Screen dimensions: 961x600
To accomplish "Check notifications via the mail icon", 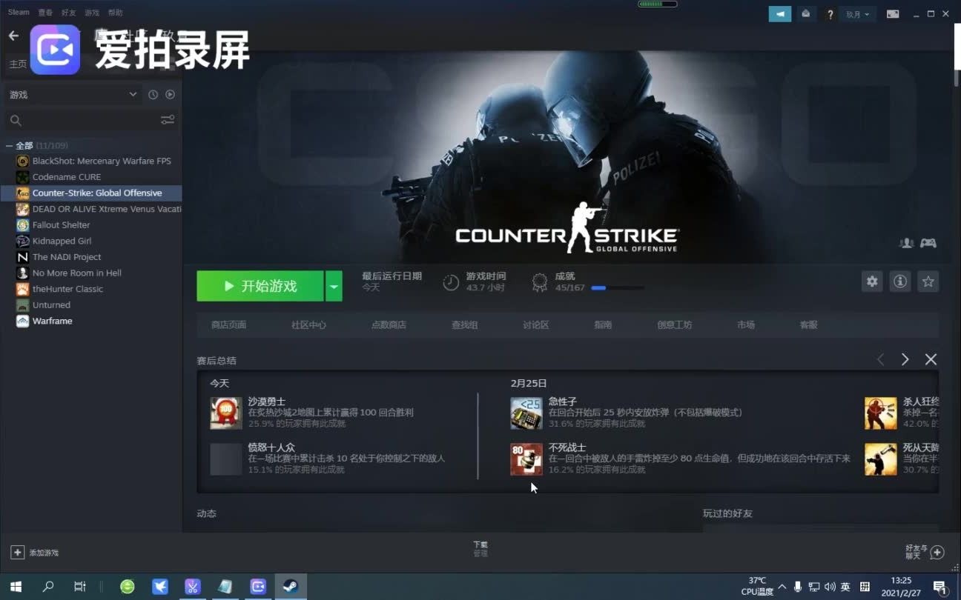I will [x=806, y=13].
